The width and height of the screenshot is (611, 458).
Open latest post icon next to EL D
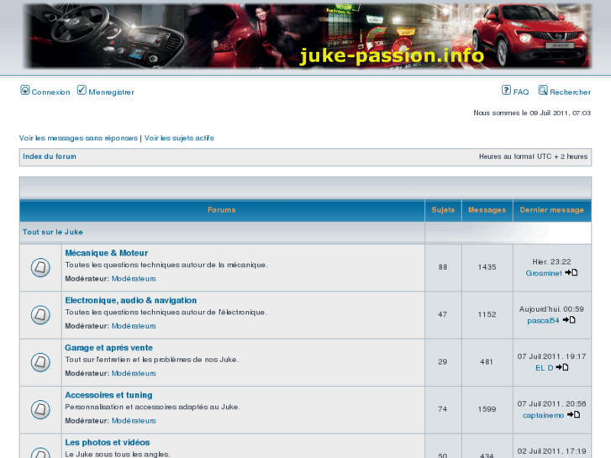(x=562, y=367)
